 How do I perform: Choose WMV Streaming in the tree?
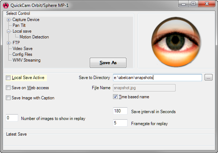(x=27, y=60)
